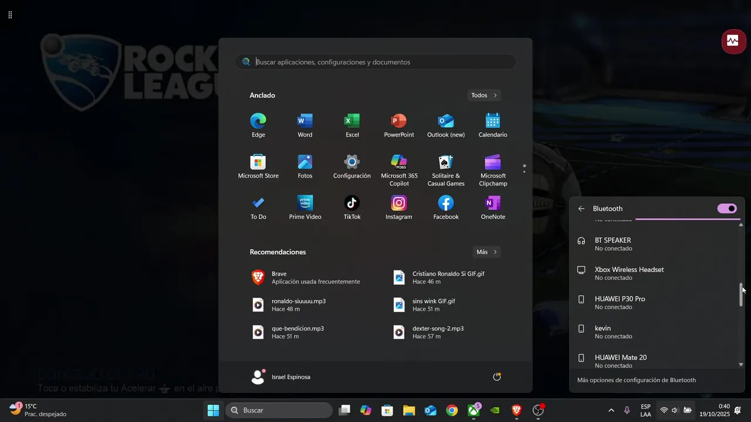
Task: Click the red activity monitor widget icon
Action: (733, 41)
